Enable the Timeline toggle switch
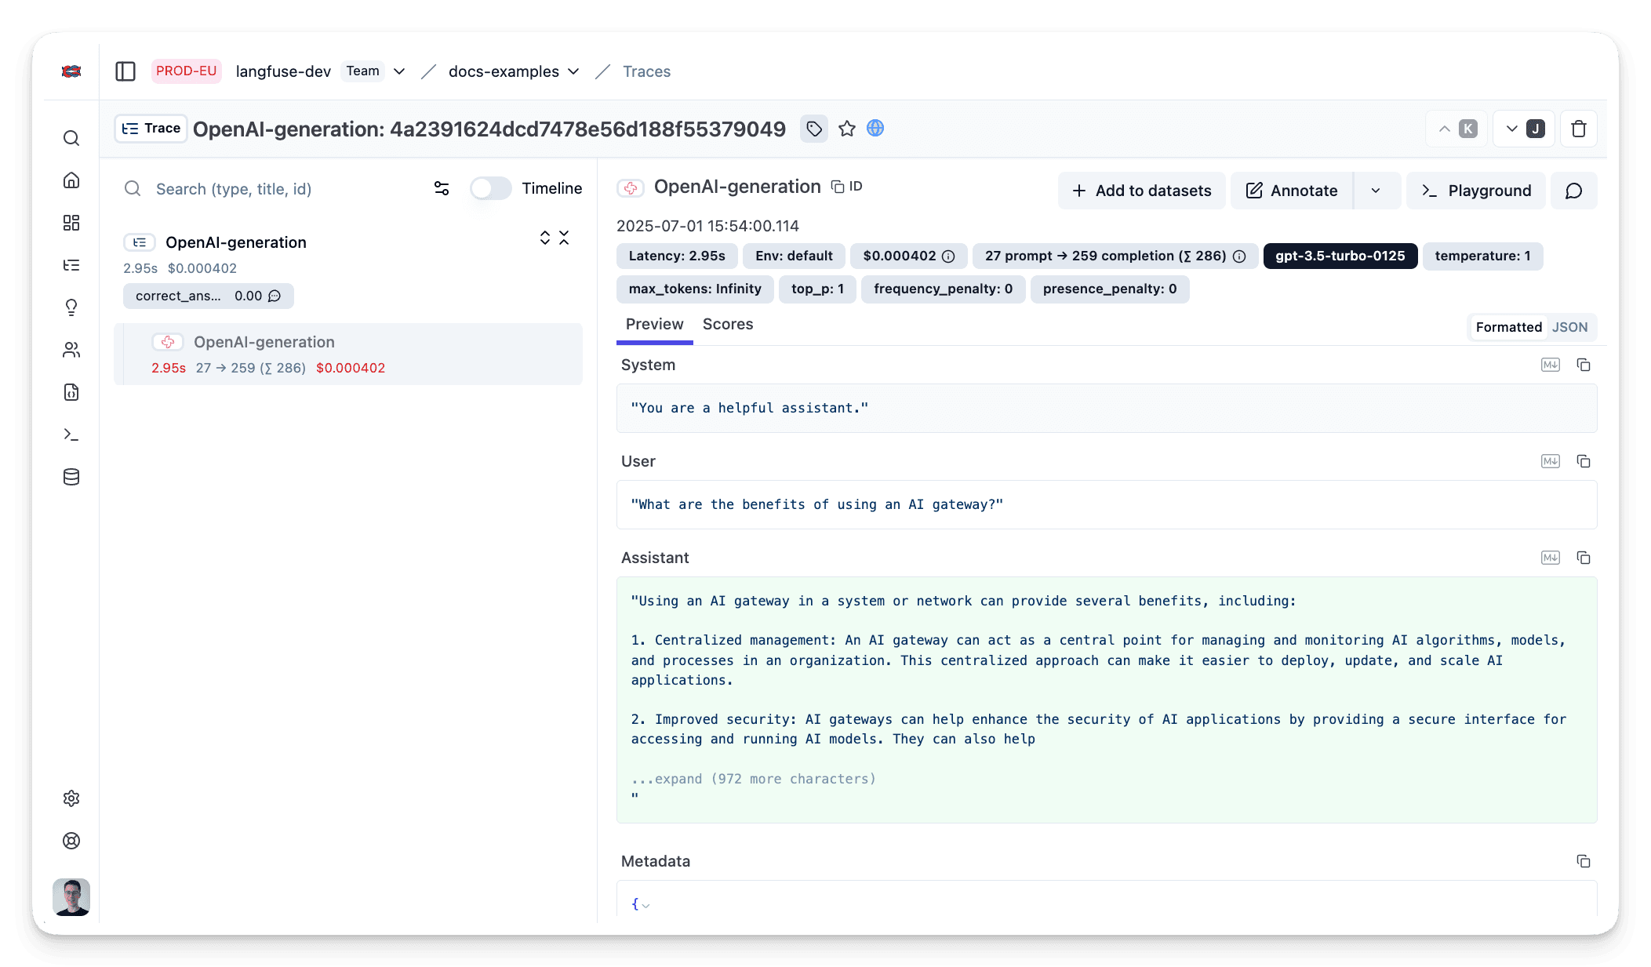The height and width of the screenshot is (967, 1651). tap(490, 188)
